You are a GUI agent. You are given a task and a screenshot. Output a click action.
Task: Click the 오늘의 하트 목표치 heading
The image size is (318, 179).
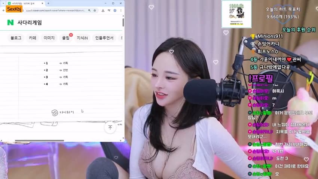(x=283, y=9)
